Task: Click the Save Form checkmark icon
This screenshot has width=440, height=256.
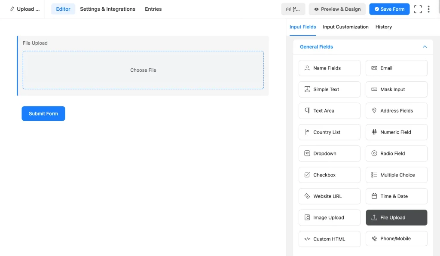Action: click(377, 9)
